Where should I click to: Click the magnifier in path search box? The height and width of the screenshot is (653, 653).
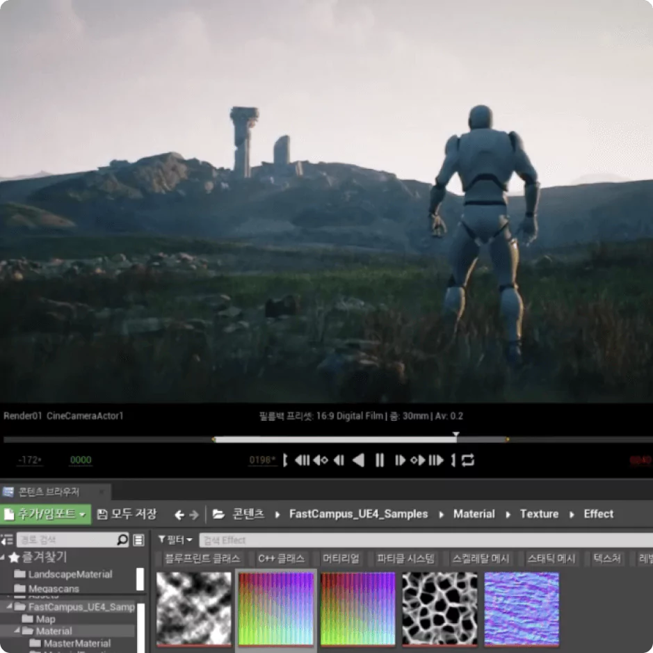(x=122, y=540)
